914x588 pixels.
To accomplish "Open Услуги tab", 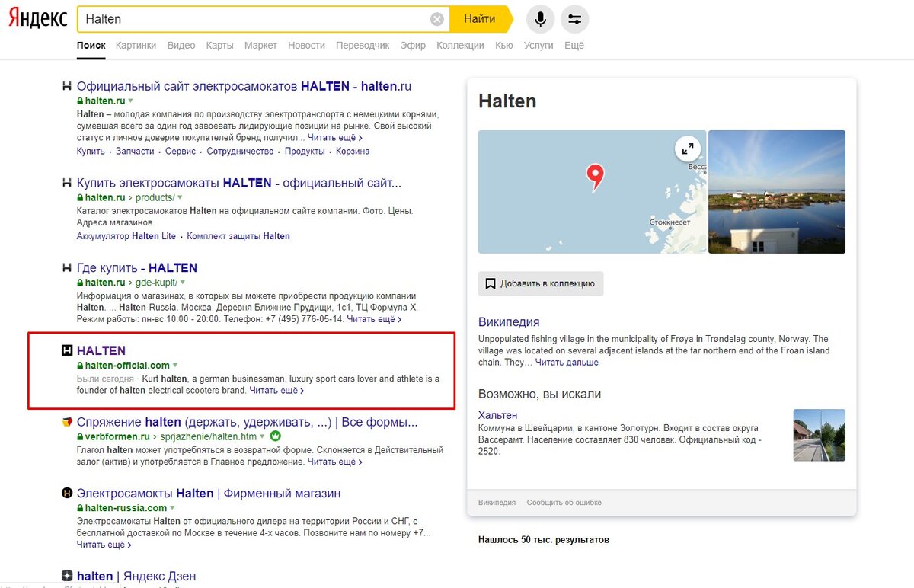I will click(x=538, y=46).
